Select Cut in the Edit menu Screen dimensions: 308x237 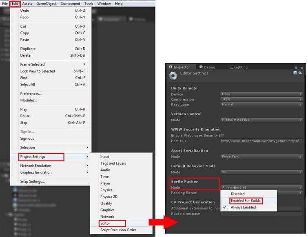(x=51, y=26)
